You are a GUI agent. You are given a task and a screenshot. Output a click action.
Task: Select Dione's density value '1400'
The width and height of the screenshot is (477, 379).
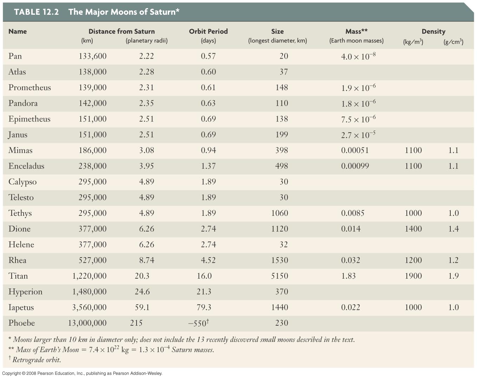click(413, 229)
